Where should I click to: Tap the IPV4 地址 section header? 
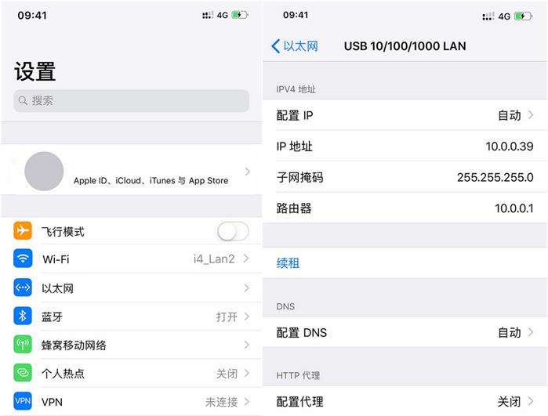296,89
